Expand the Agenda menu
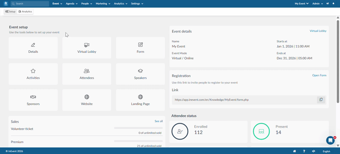 coord(72,4)
